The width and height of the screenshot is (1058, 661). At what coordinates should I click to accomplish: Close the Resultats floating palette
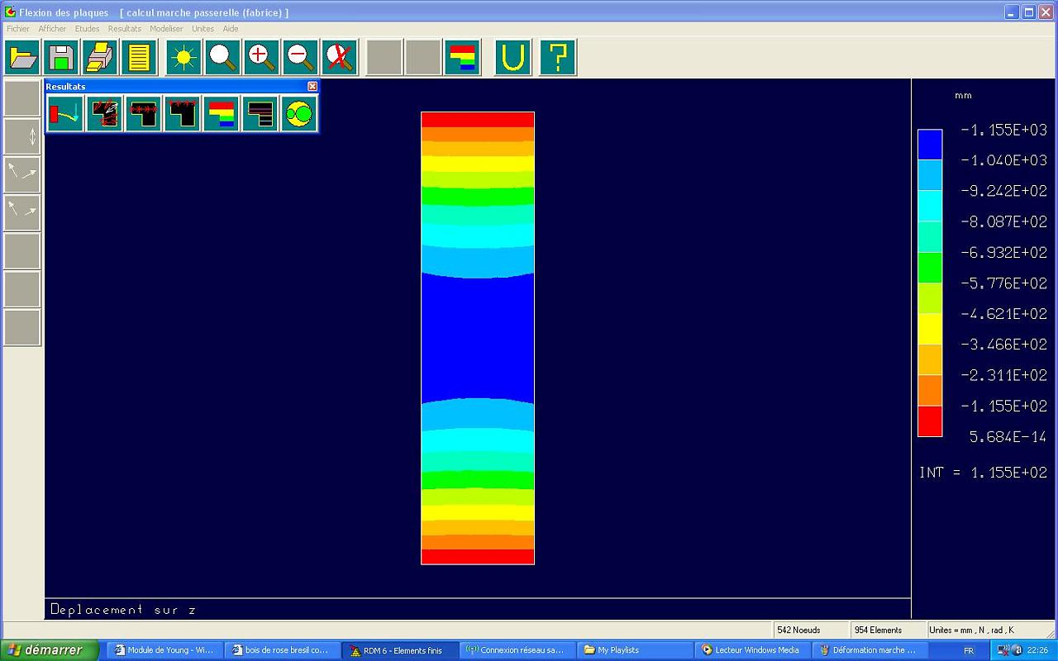click(x=312, y=86)
